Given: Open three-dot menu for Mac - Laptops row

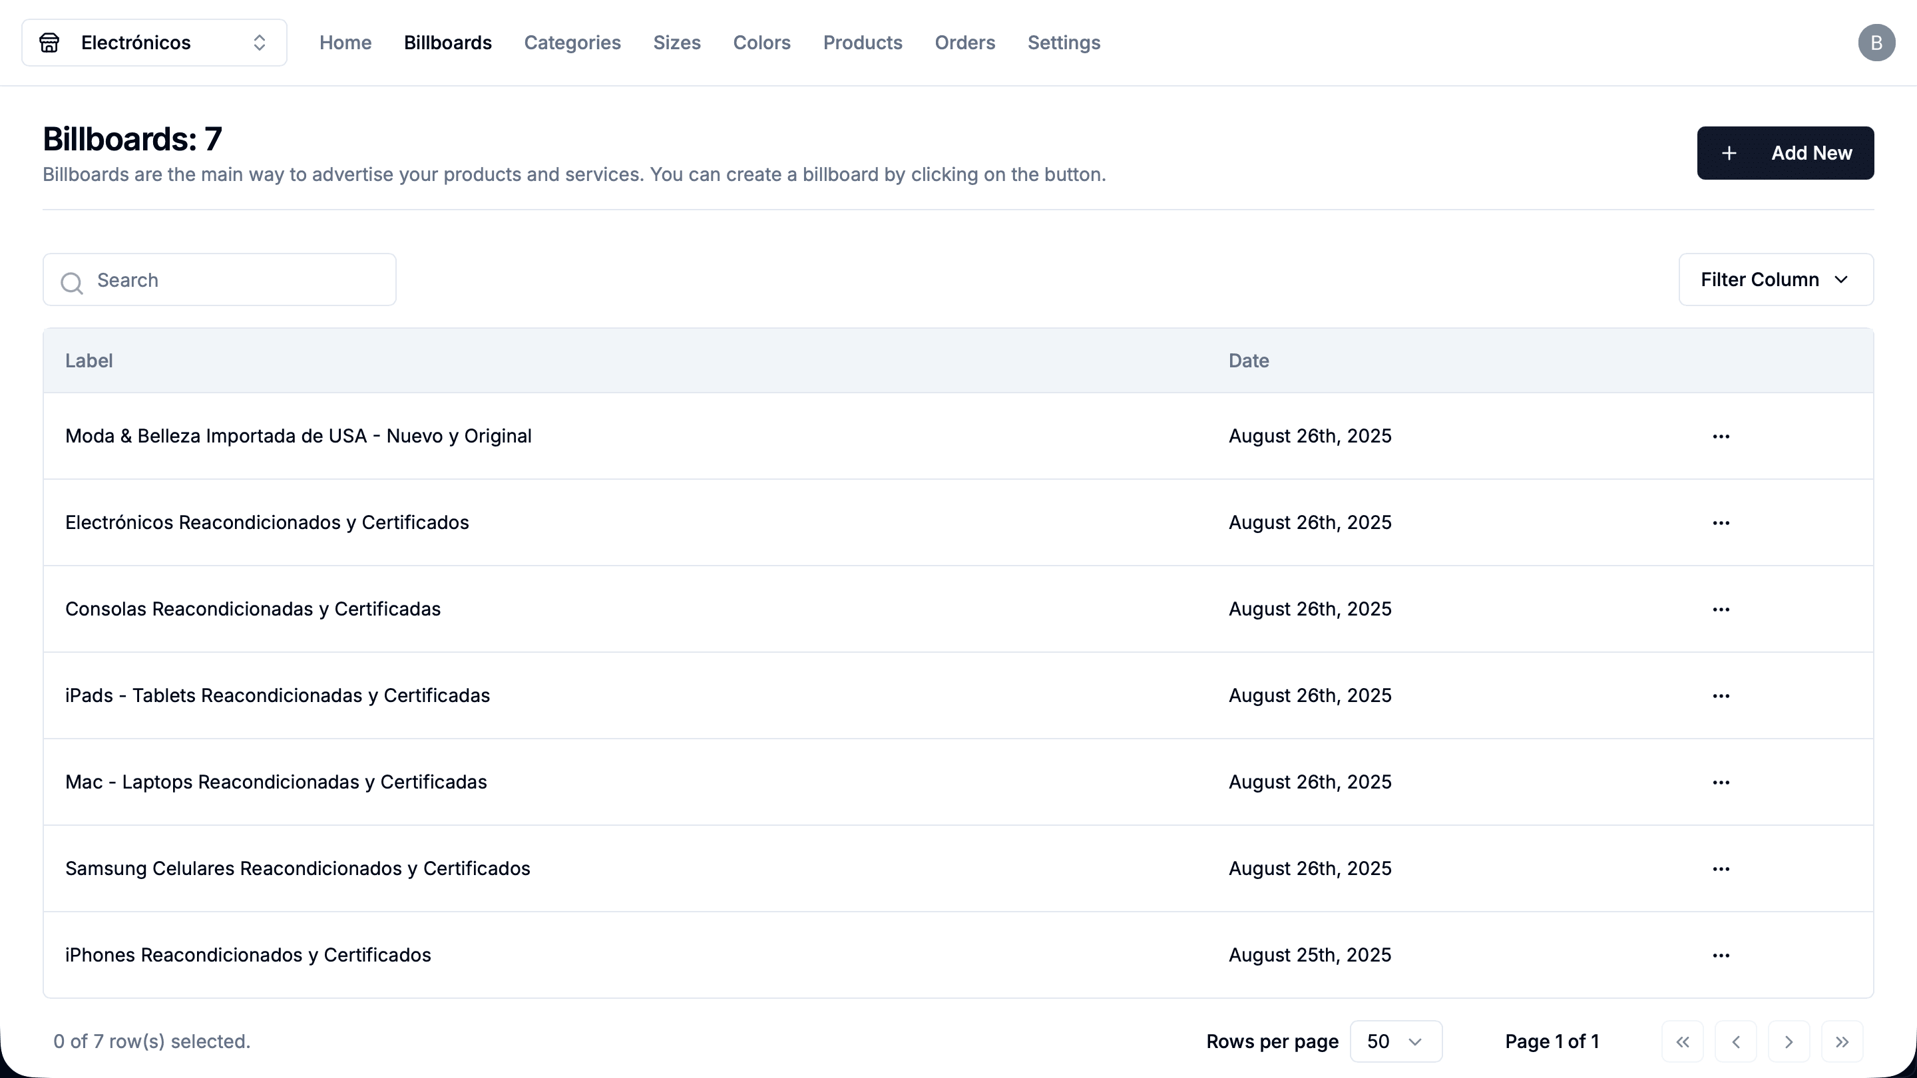Looking at the screenshot, I should pos(1721,783).
